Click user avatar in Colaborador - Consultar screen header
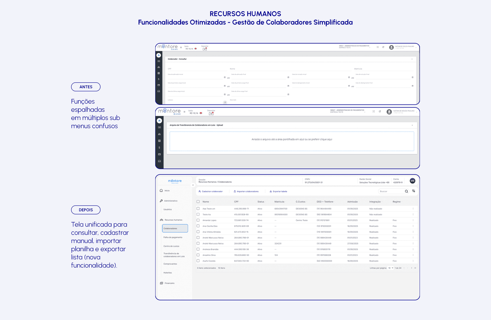The width and height of the screenshot is (491, 320). tap(391, 47)
